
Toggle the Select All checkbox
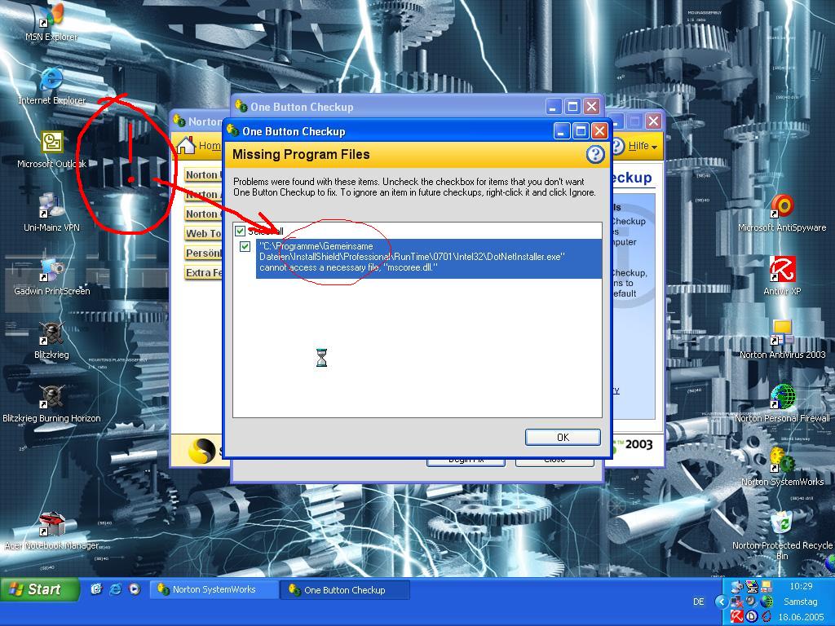coord(240,231)
